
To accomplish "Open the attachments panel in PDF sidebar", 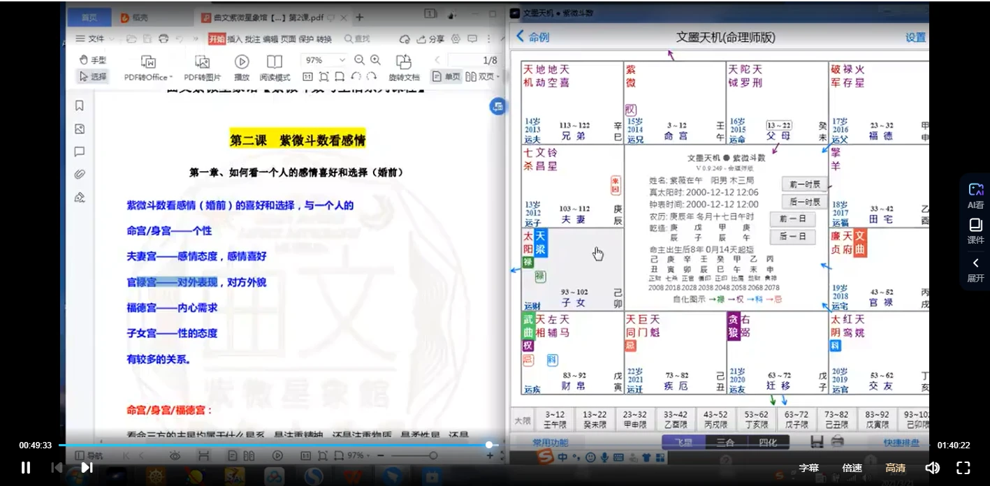I will coord(80,175).
